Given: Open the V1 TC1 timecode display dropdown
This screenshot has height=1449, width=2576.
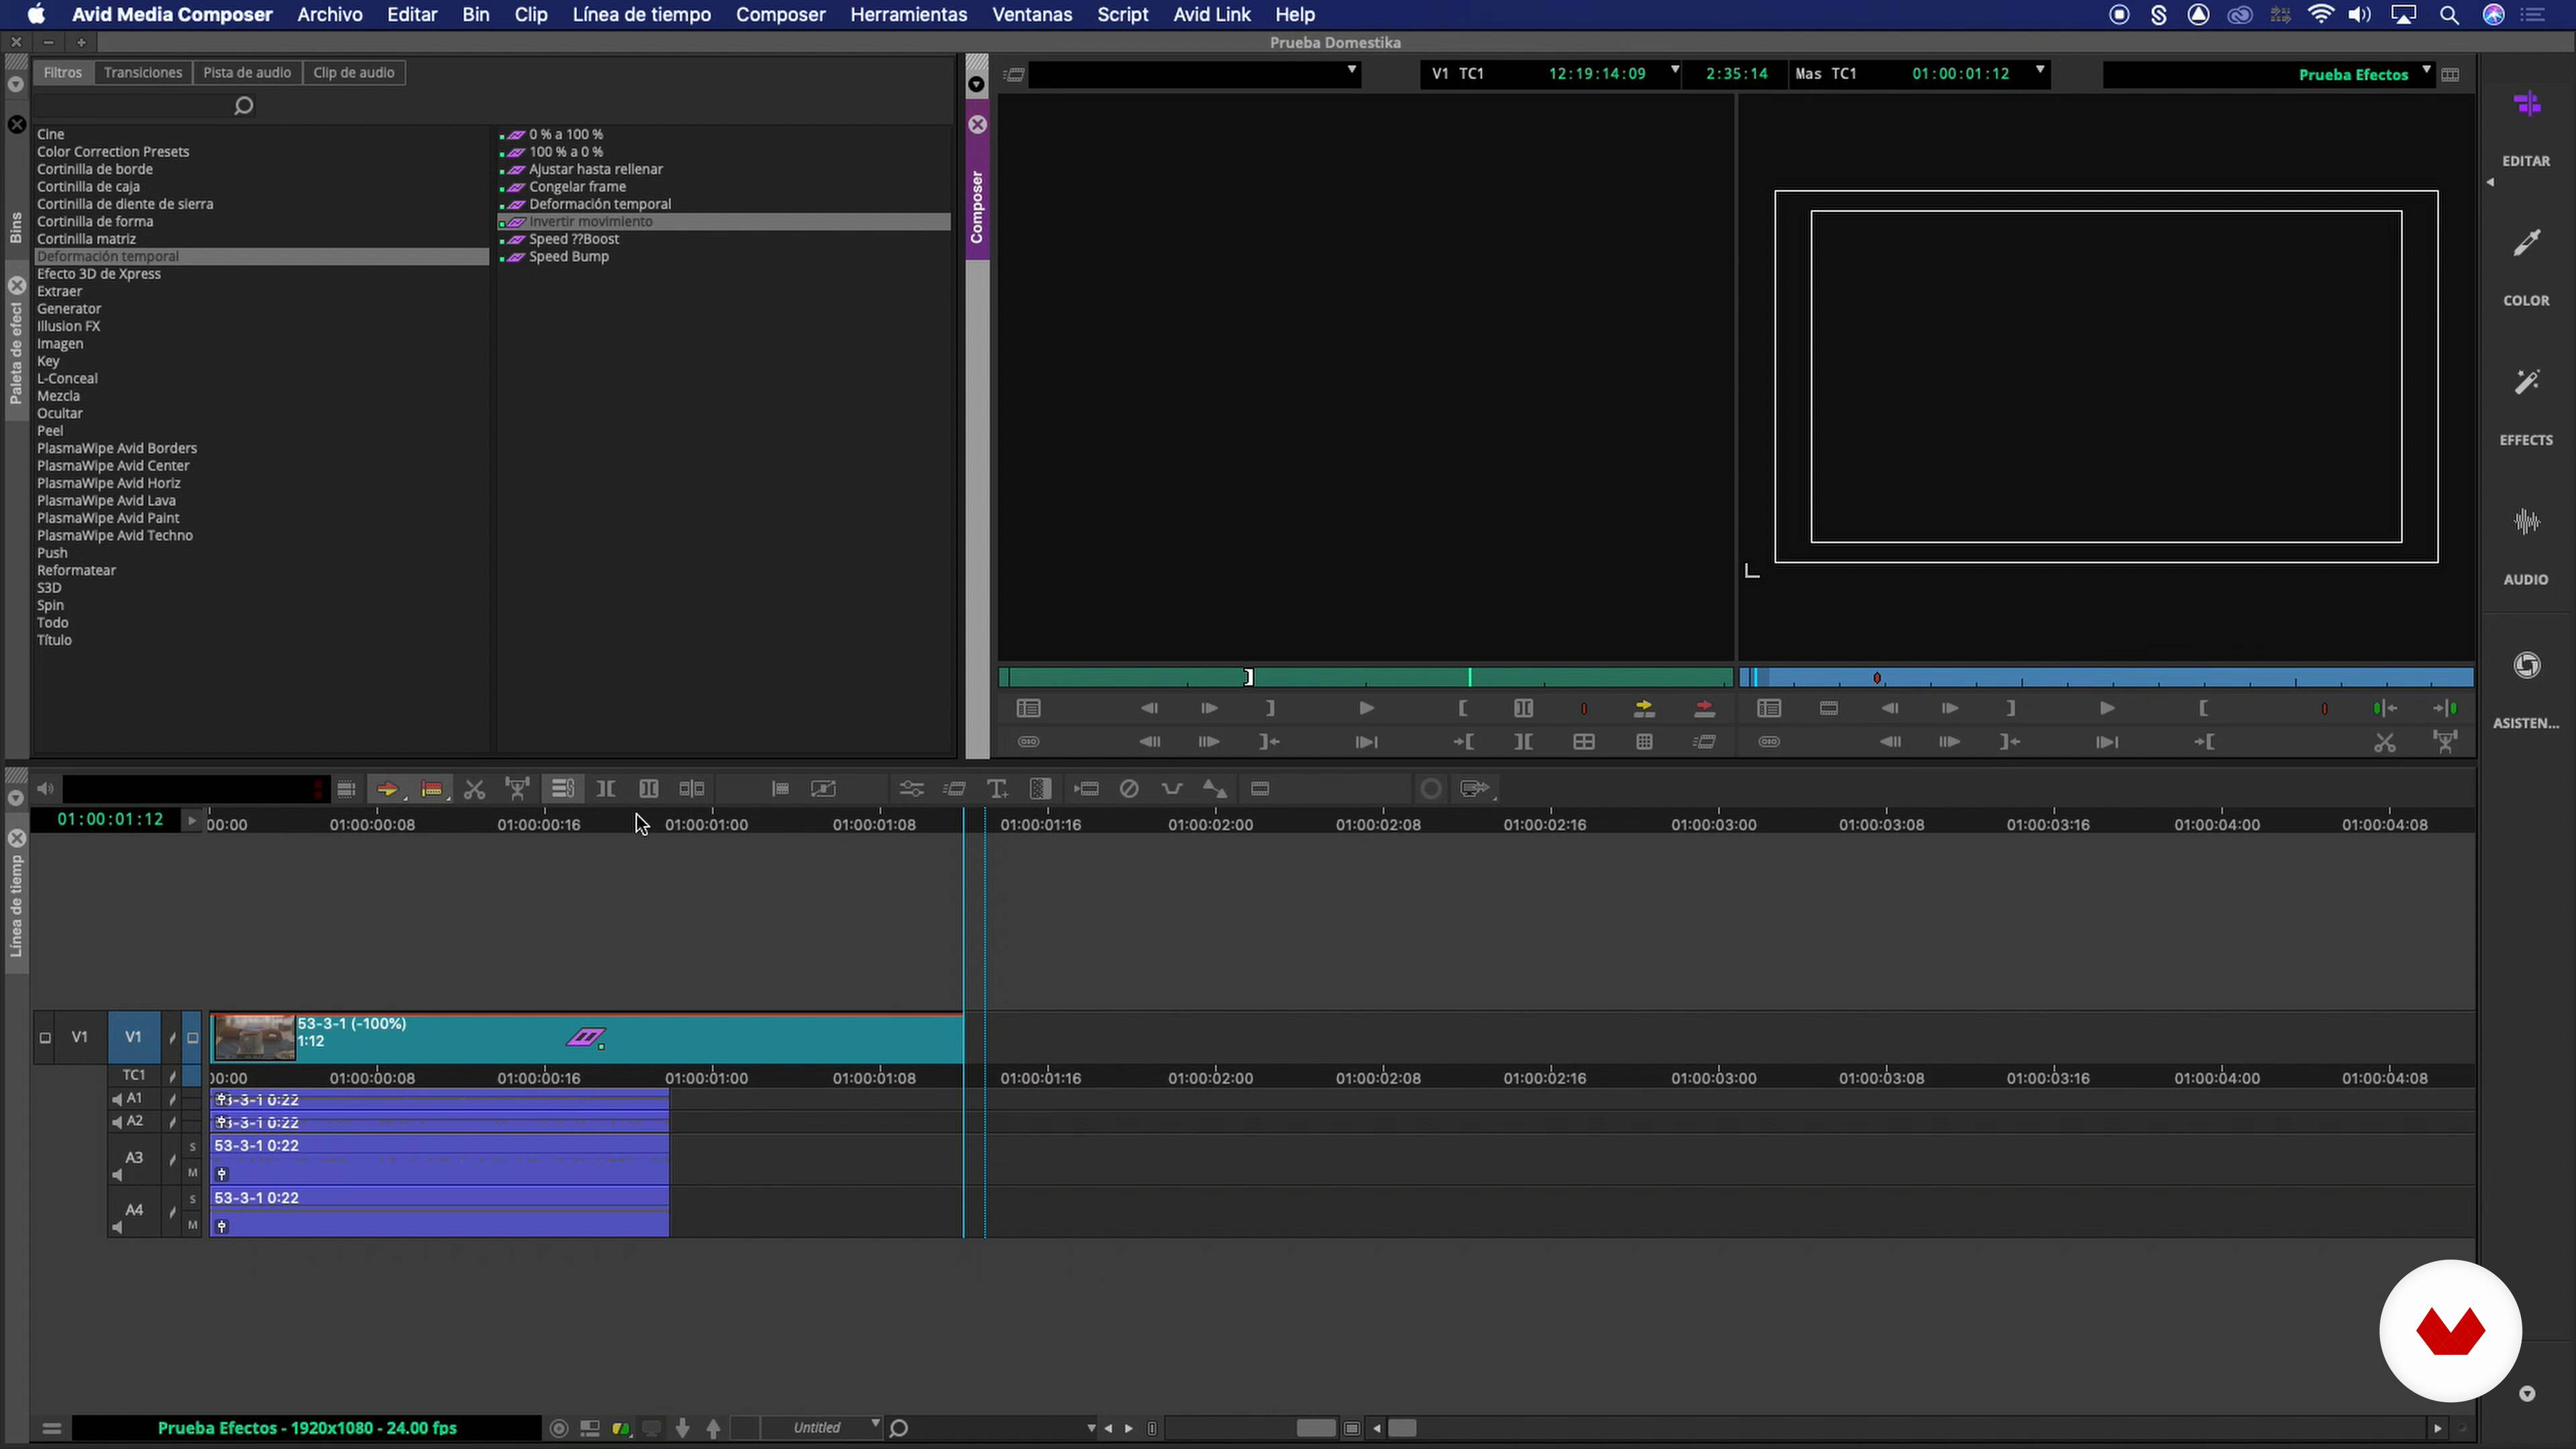Looking at the screenshot, I should point(1675,70).
